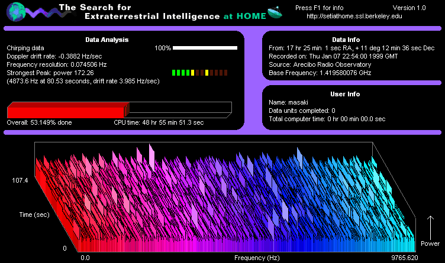Click the Power upward arrow indicator

tap(431, 228)
